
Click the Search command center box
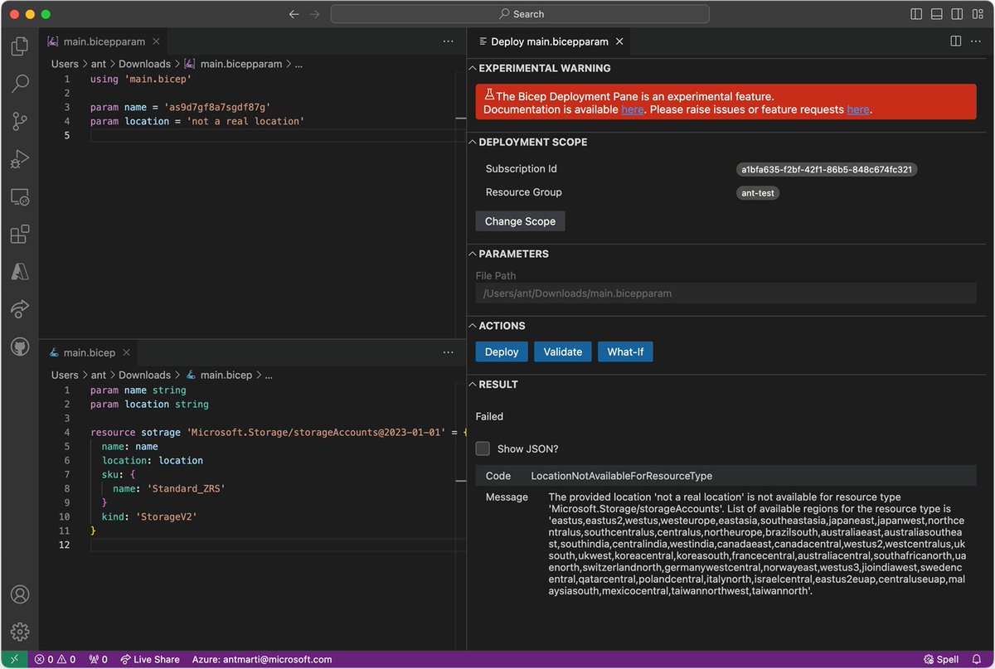tap(520, 14)
